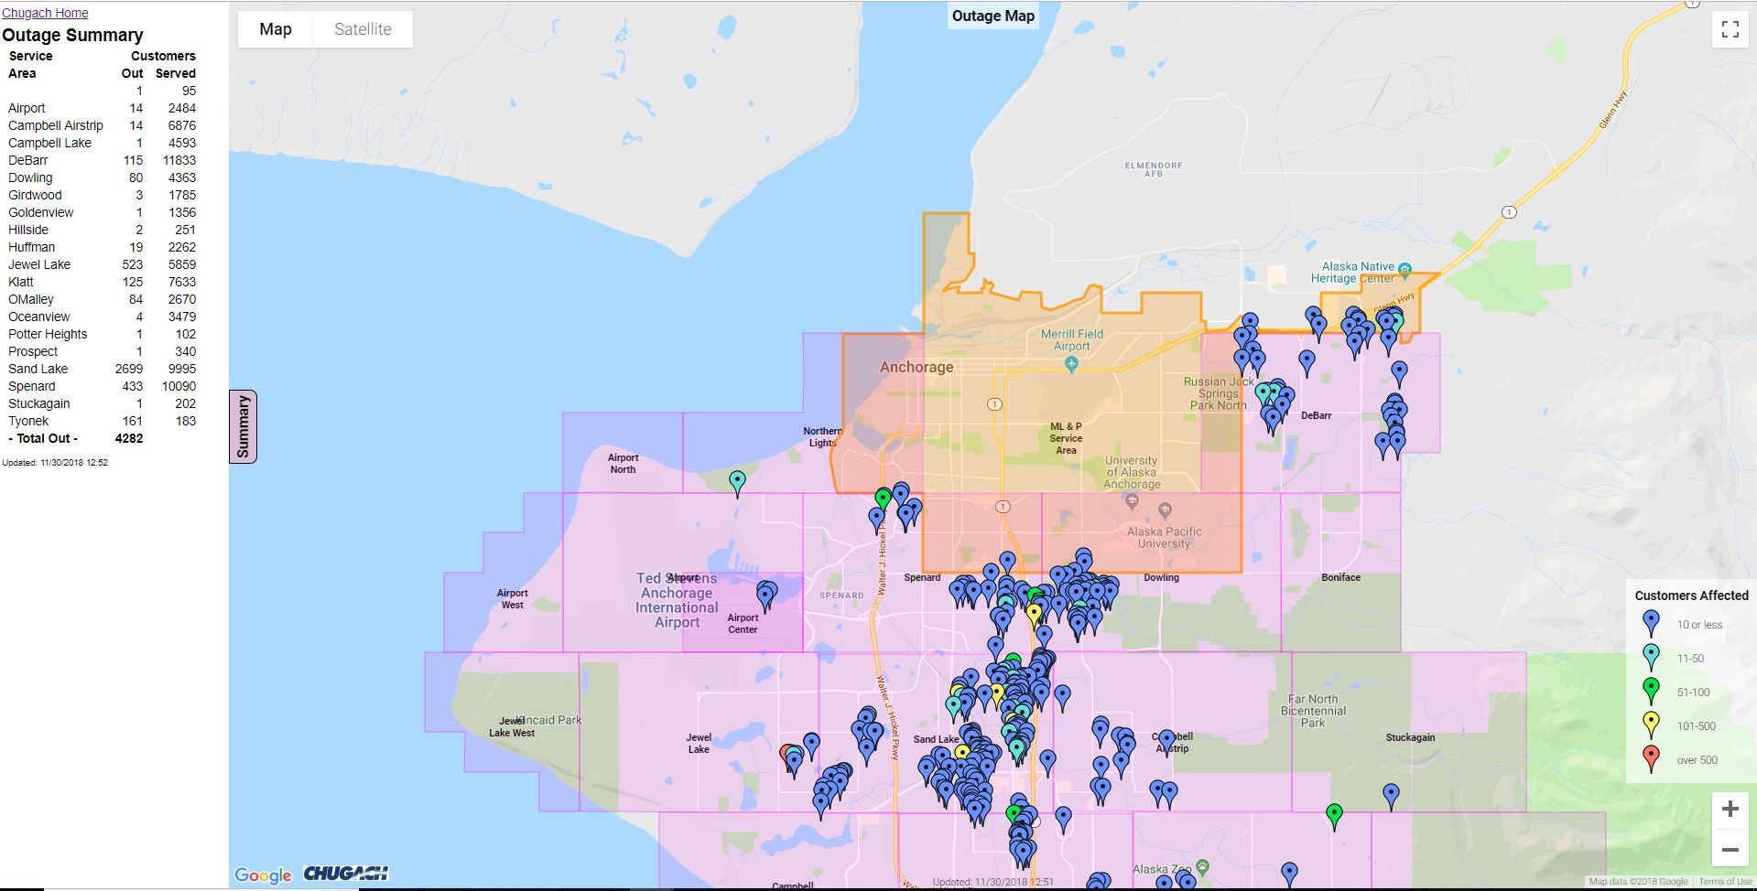Zoom out on the map

click(x=1730, y=849)
